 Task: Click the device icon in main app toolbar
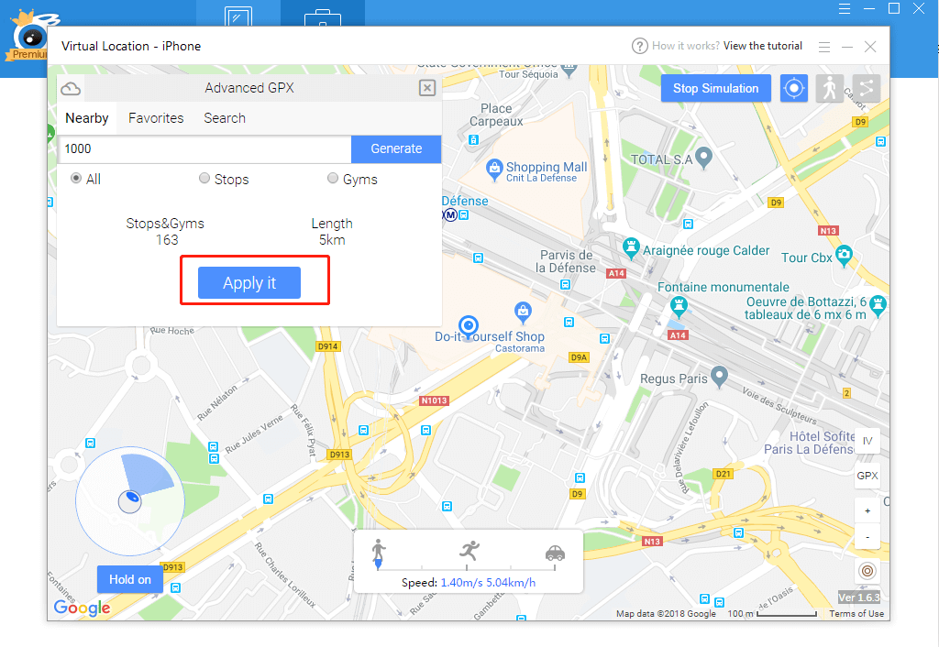[x=238, y=16]
